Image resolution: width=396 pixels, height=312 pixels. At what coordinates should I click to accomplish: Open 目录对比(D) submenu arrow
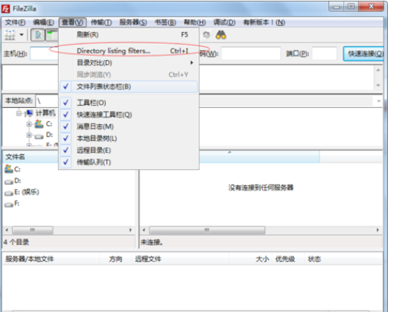[x=192, y=63]
